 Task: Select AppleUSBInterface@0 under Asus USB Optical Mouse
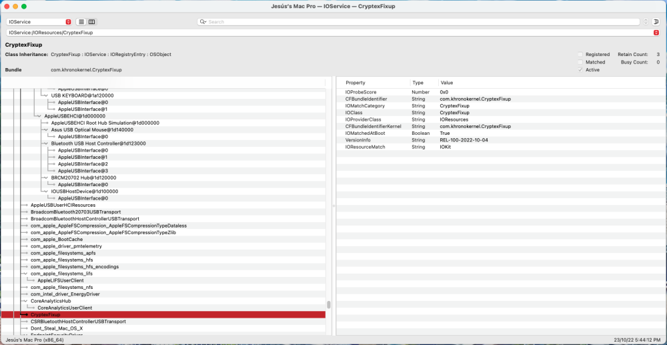click(x=83, y=137)
